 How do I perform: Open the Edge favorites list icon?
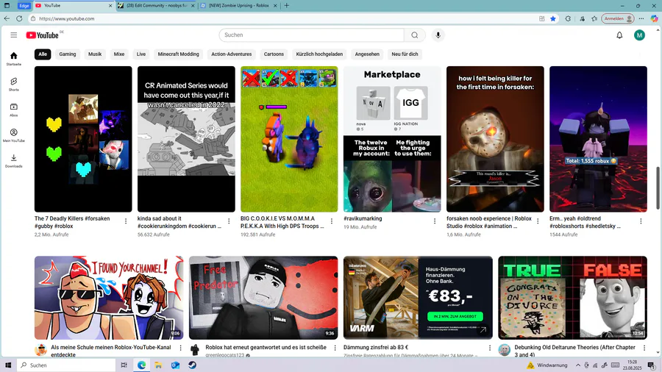[594, 18]
